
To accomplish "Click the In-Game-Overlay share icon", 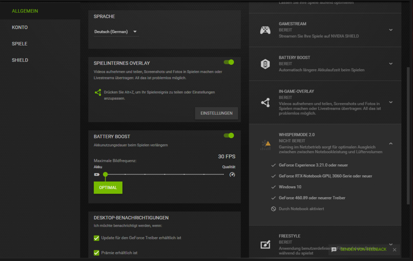I will click(x=266, y=102).
